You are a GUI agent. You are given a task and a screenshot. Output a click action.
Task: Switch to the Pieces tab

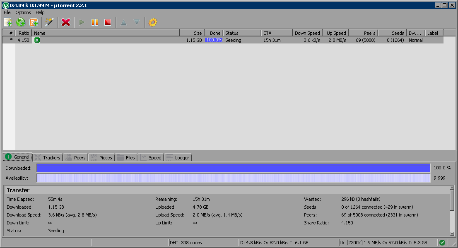tap(101, 157)
